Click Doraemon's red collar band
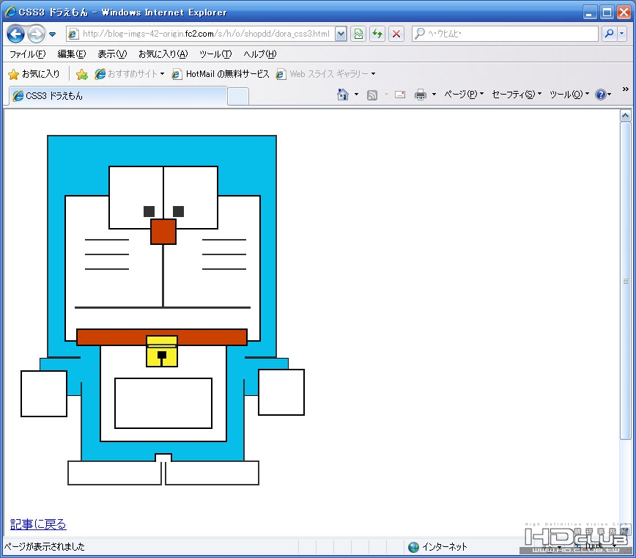 (x=162, y=337)
